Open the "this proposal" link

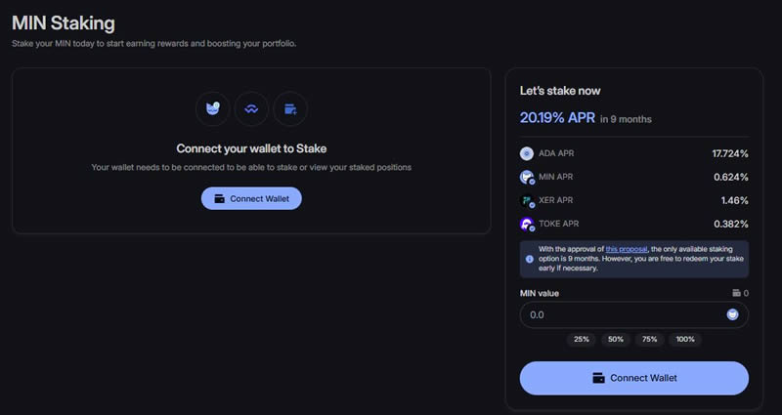click(625, 251)
